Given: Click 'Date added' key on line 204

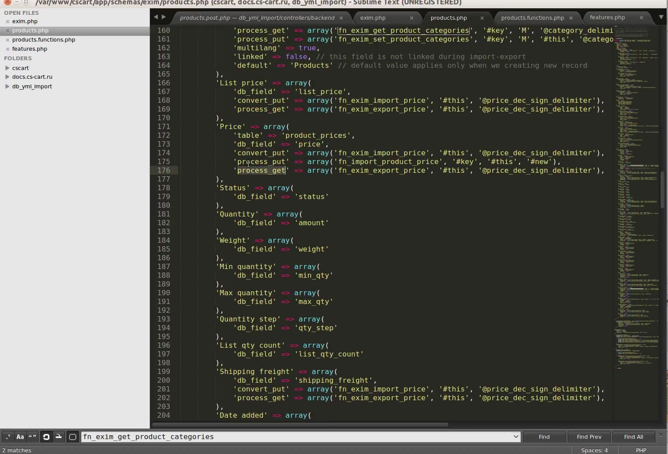Looking at the screenshot, I should click(241, 415).
